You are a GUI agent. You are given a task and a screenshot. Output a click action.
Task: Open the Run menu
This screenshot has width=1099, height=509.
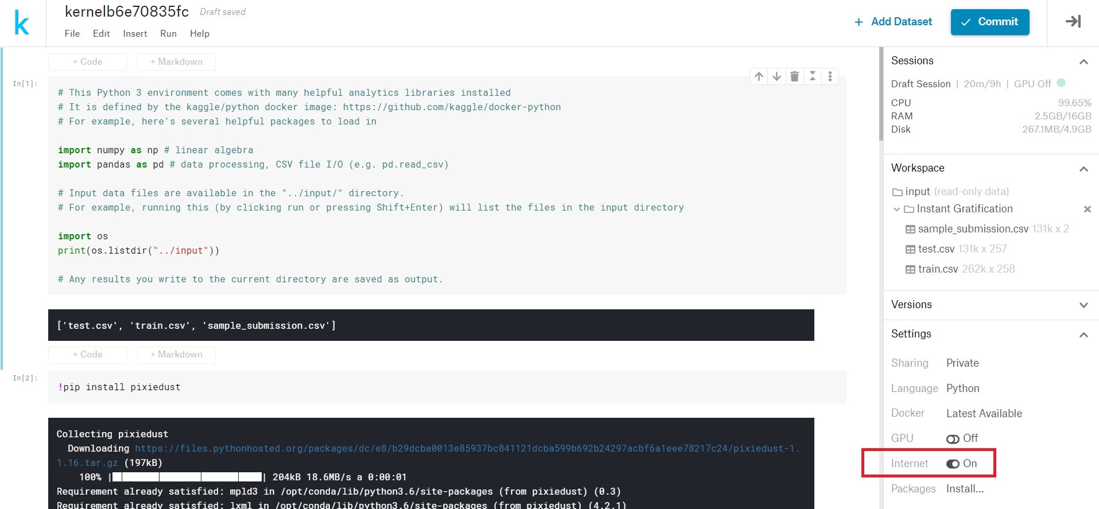coord(168,34)
